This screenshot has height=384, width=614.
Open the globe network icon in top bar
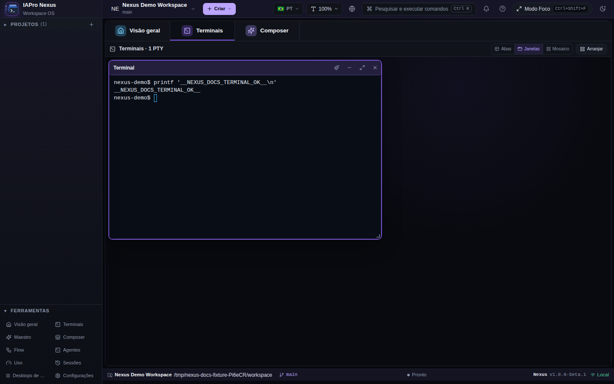click(352, 9)
